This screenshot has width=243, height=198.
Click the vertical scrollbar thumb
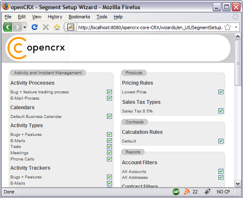click(x=238, y=63)
